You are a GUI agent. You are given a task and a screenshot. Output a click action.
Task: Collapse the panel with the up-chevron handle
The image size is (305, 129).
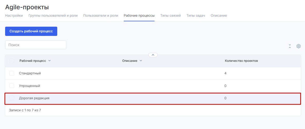point(153,55)
